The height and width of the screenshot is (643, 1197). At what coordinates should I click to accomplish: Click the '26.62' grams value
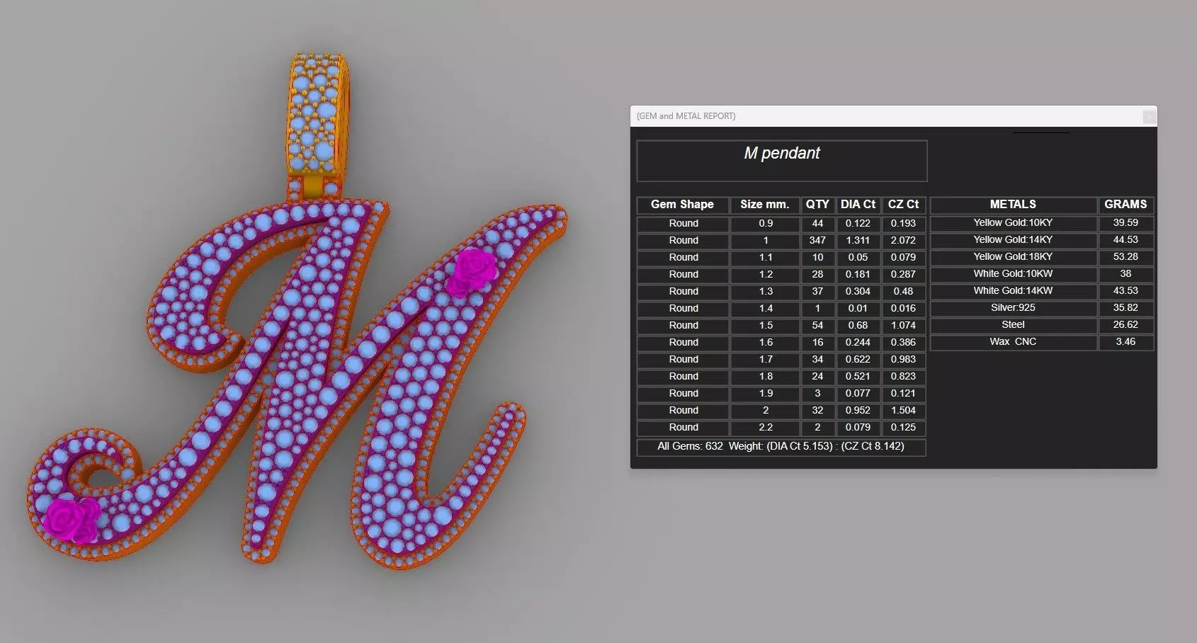pyautogui.click(x=1125, y=325)
